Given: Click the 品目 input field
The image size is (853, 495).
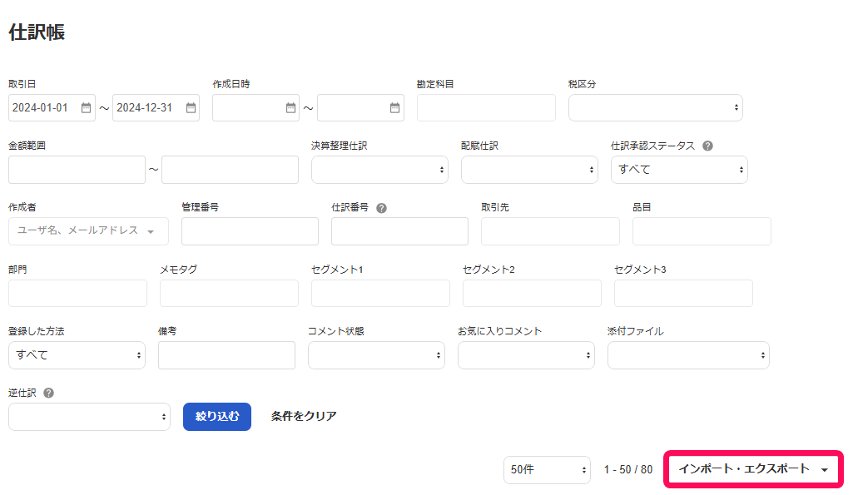Looking at the screenshot, I should pos(702,231).
